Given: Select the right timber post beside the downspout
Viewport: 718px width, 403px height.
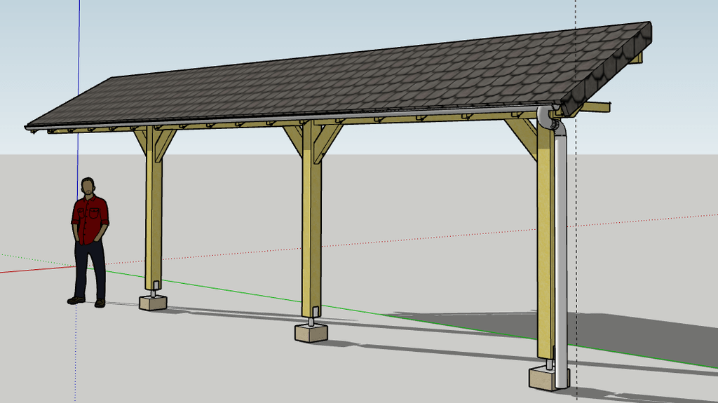Looking at the screenshot, I should tap(546, 238).
